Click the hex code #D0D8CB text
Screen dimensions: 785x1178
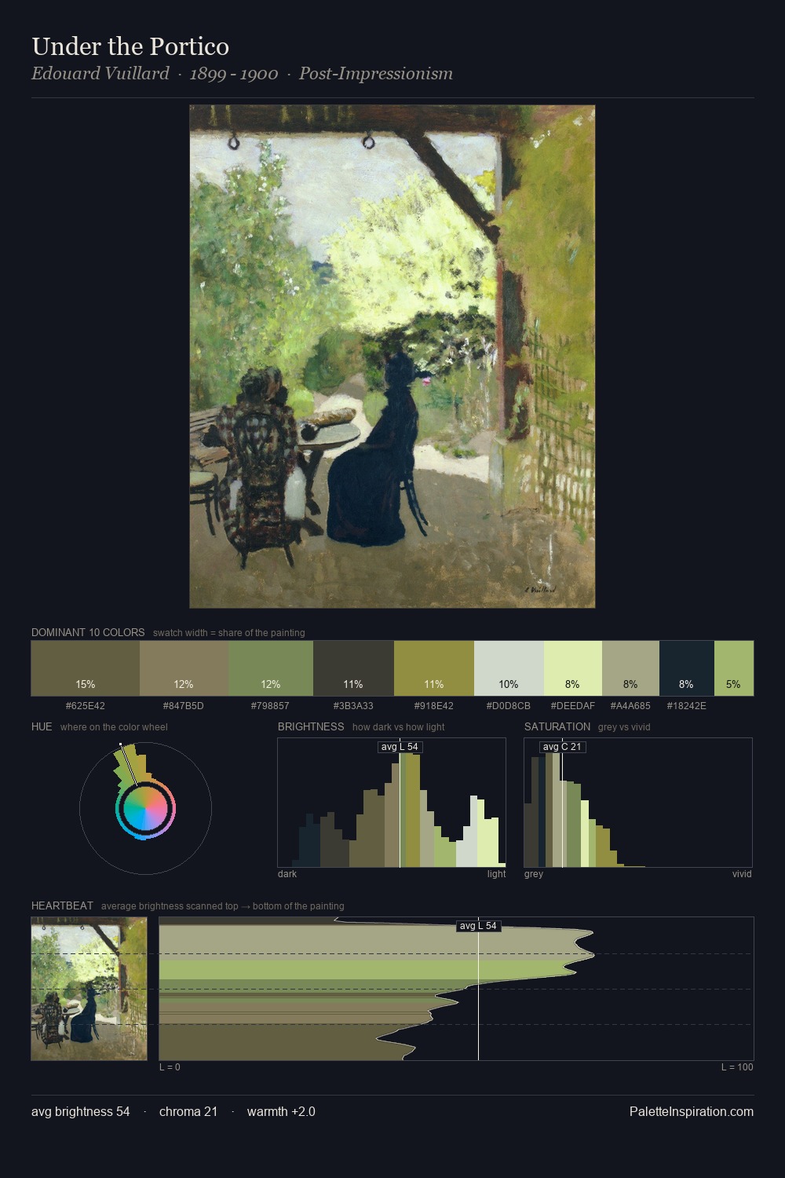click(x=509, y=705)
